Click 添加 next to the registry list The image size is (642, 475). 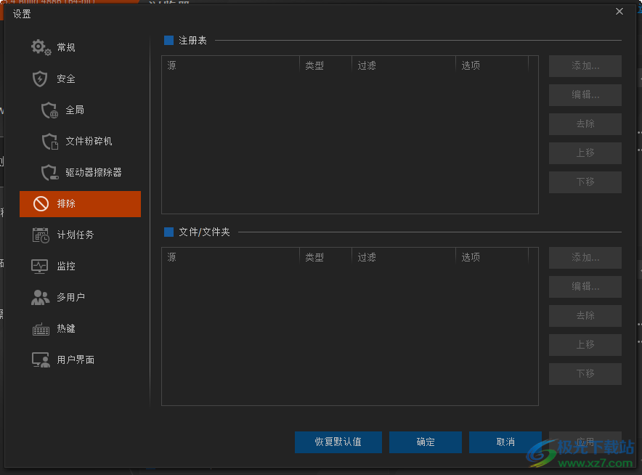[585, 66]
